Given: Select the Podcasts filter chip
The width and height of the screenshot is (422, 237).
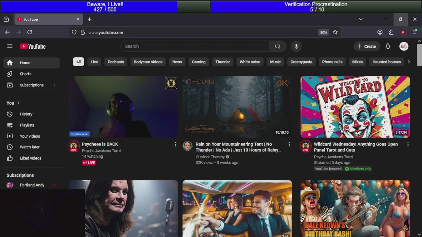Looking at the screenshot, I should pos(116,62).
